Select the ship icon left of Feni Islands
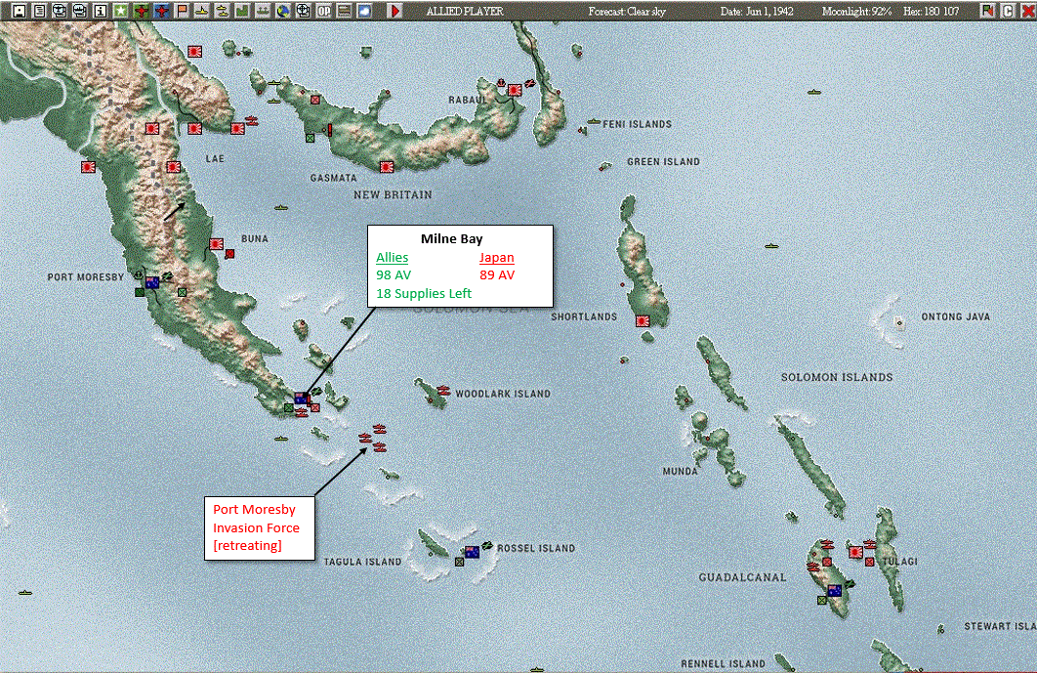The image size is (1037, 673). (594, 122)
